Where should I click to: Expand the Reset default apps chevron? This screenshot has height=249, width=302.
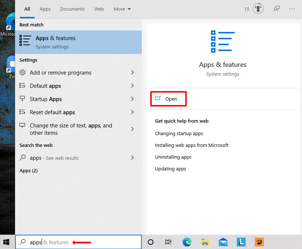132,112
